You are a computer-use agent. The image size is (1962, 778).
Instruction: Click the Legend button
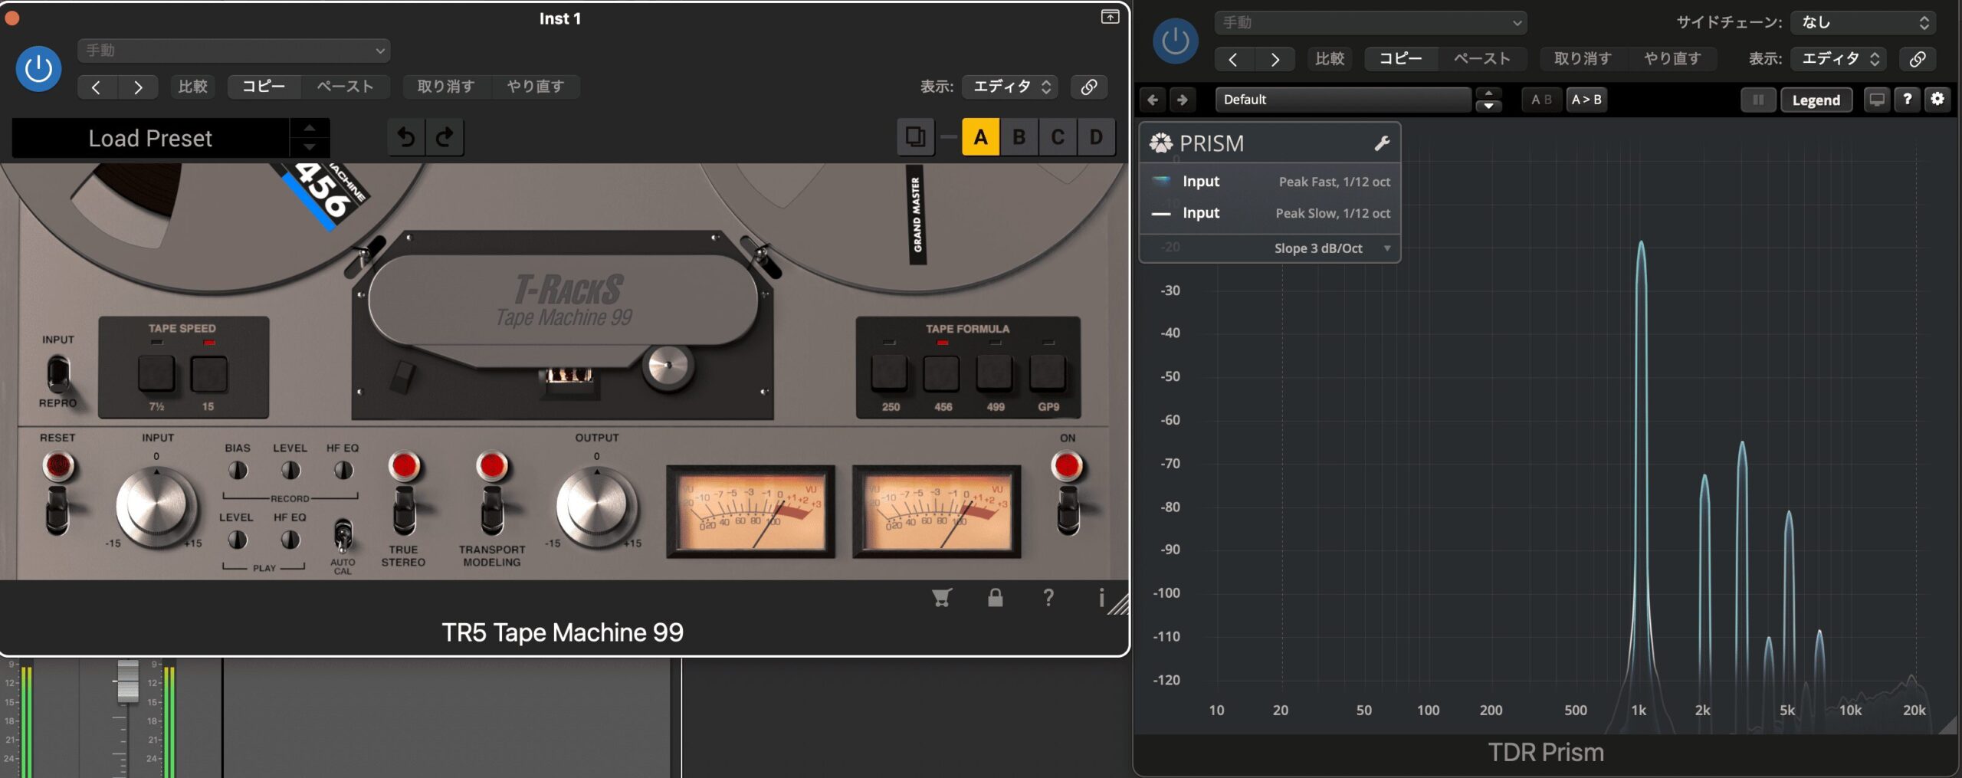(x=1816, y=100)
